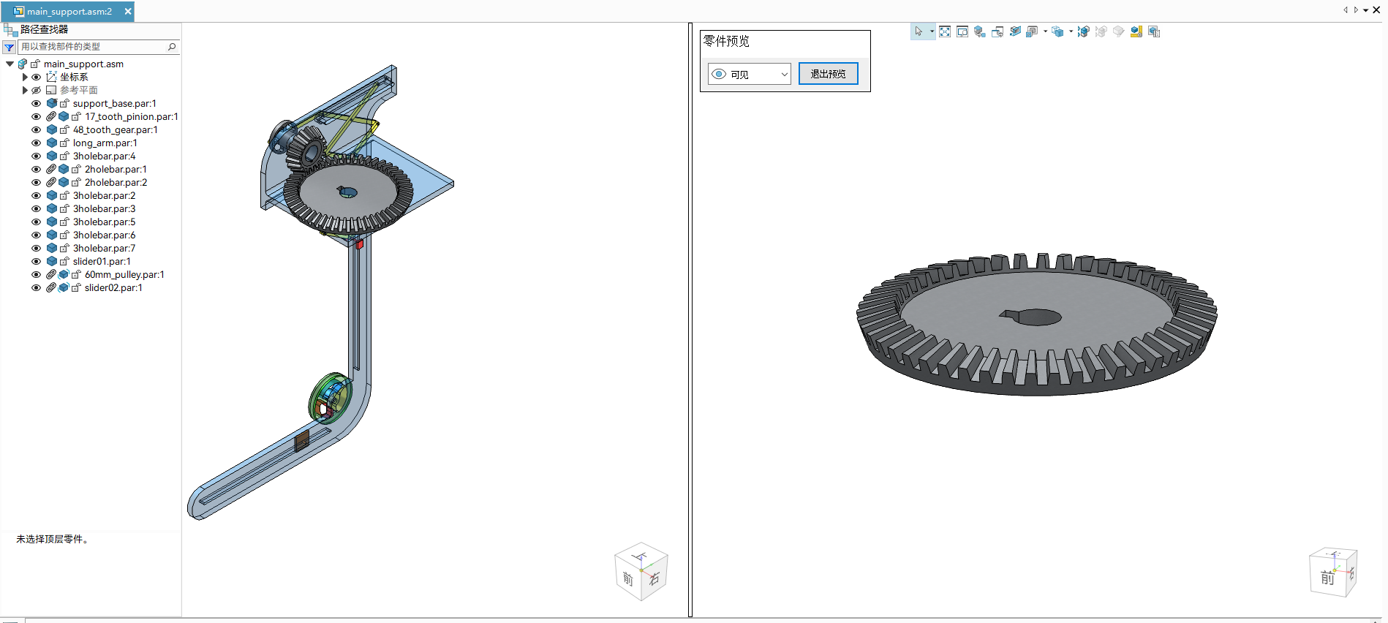Screen dimensions: 1388x623
Task: Click the filter funnel icon in PathFinder
Action: pyautogui.click(x=9, y=47)
